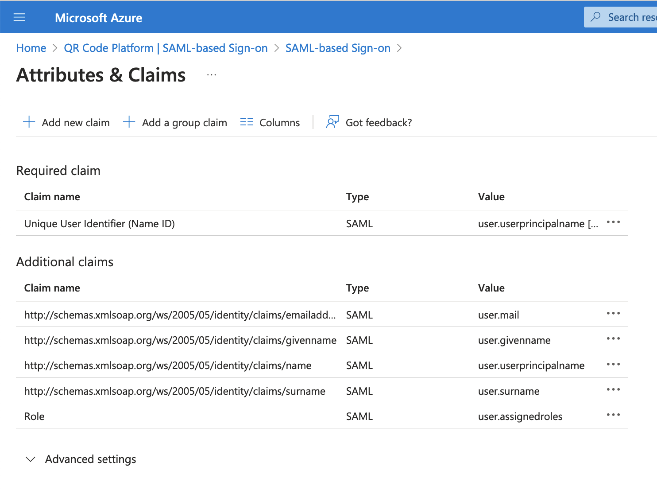
Task: Click the user.givenname value cell
Action: pyautogui.click(x=514, y=340)
